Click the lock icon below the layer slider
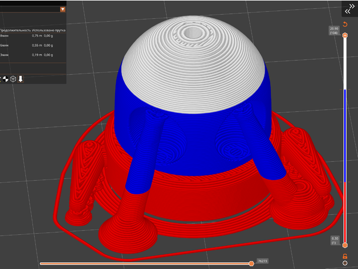Image resolution: width=358 pixels, height=269 pixels. [345, 256]
